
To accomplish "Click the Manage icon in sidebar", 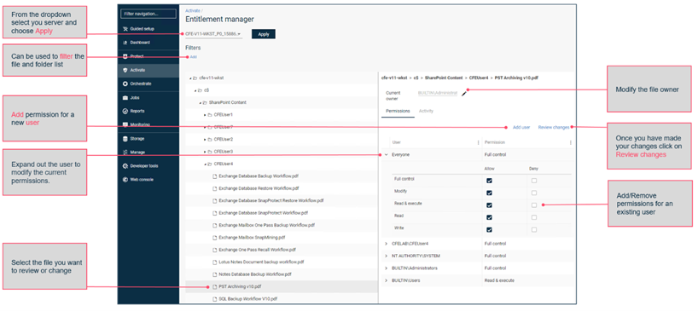I will click(x=125, y=153).
